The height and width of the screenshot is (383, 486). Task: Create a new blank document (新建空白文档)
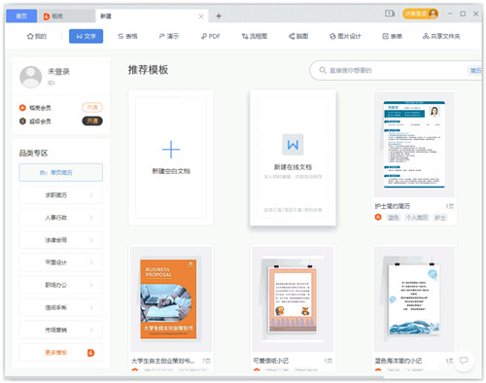click(x=171, y=157)
